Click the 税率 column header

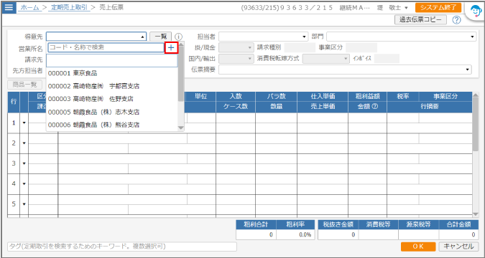pos(402,96)
